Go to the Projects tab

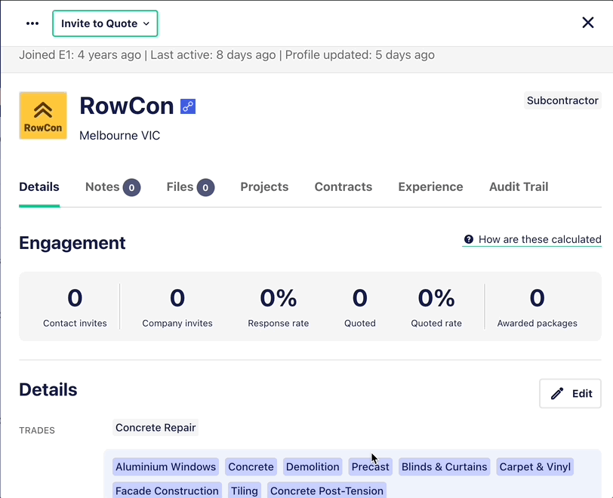[x=264, y=187]
